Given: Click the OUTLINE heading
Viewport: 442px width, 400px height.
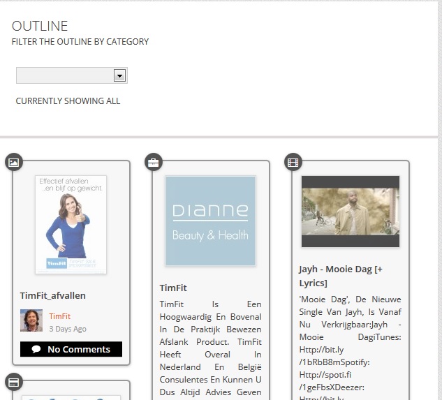Looking at the screenshot, I should tap(40, 26).
